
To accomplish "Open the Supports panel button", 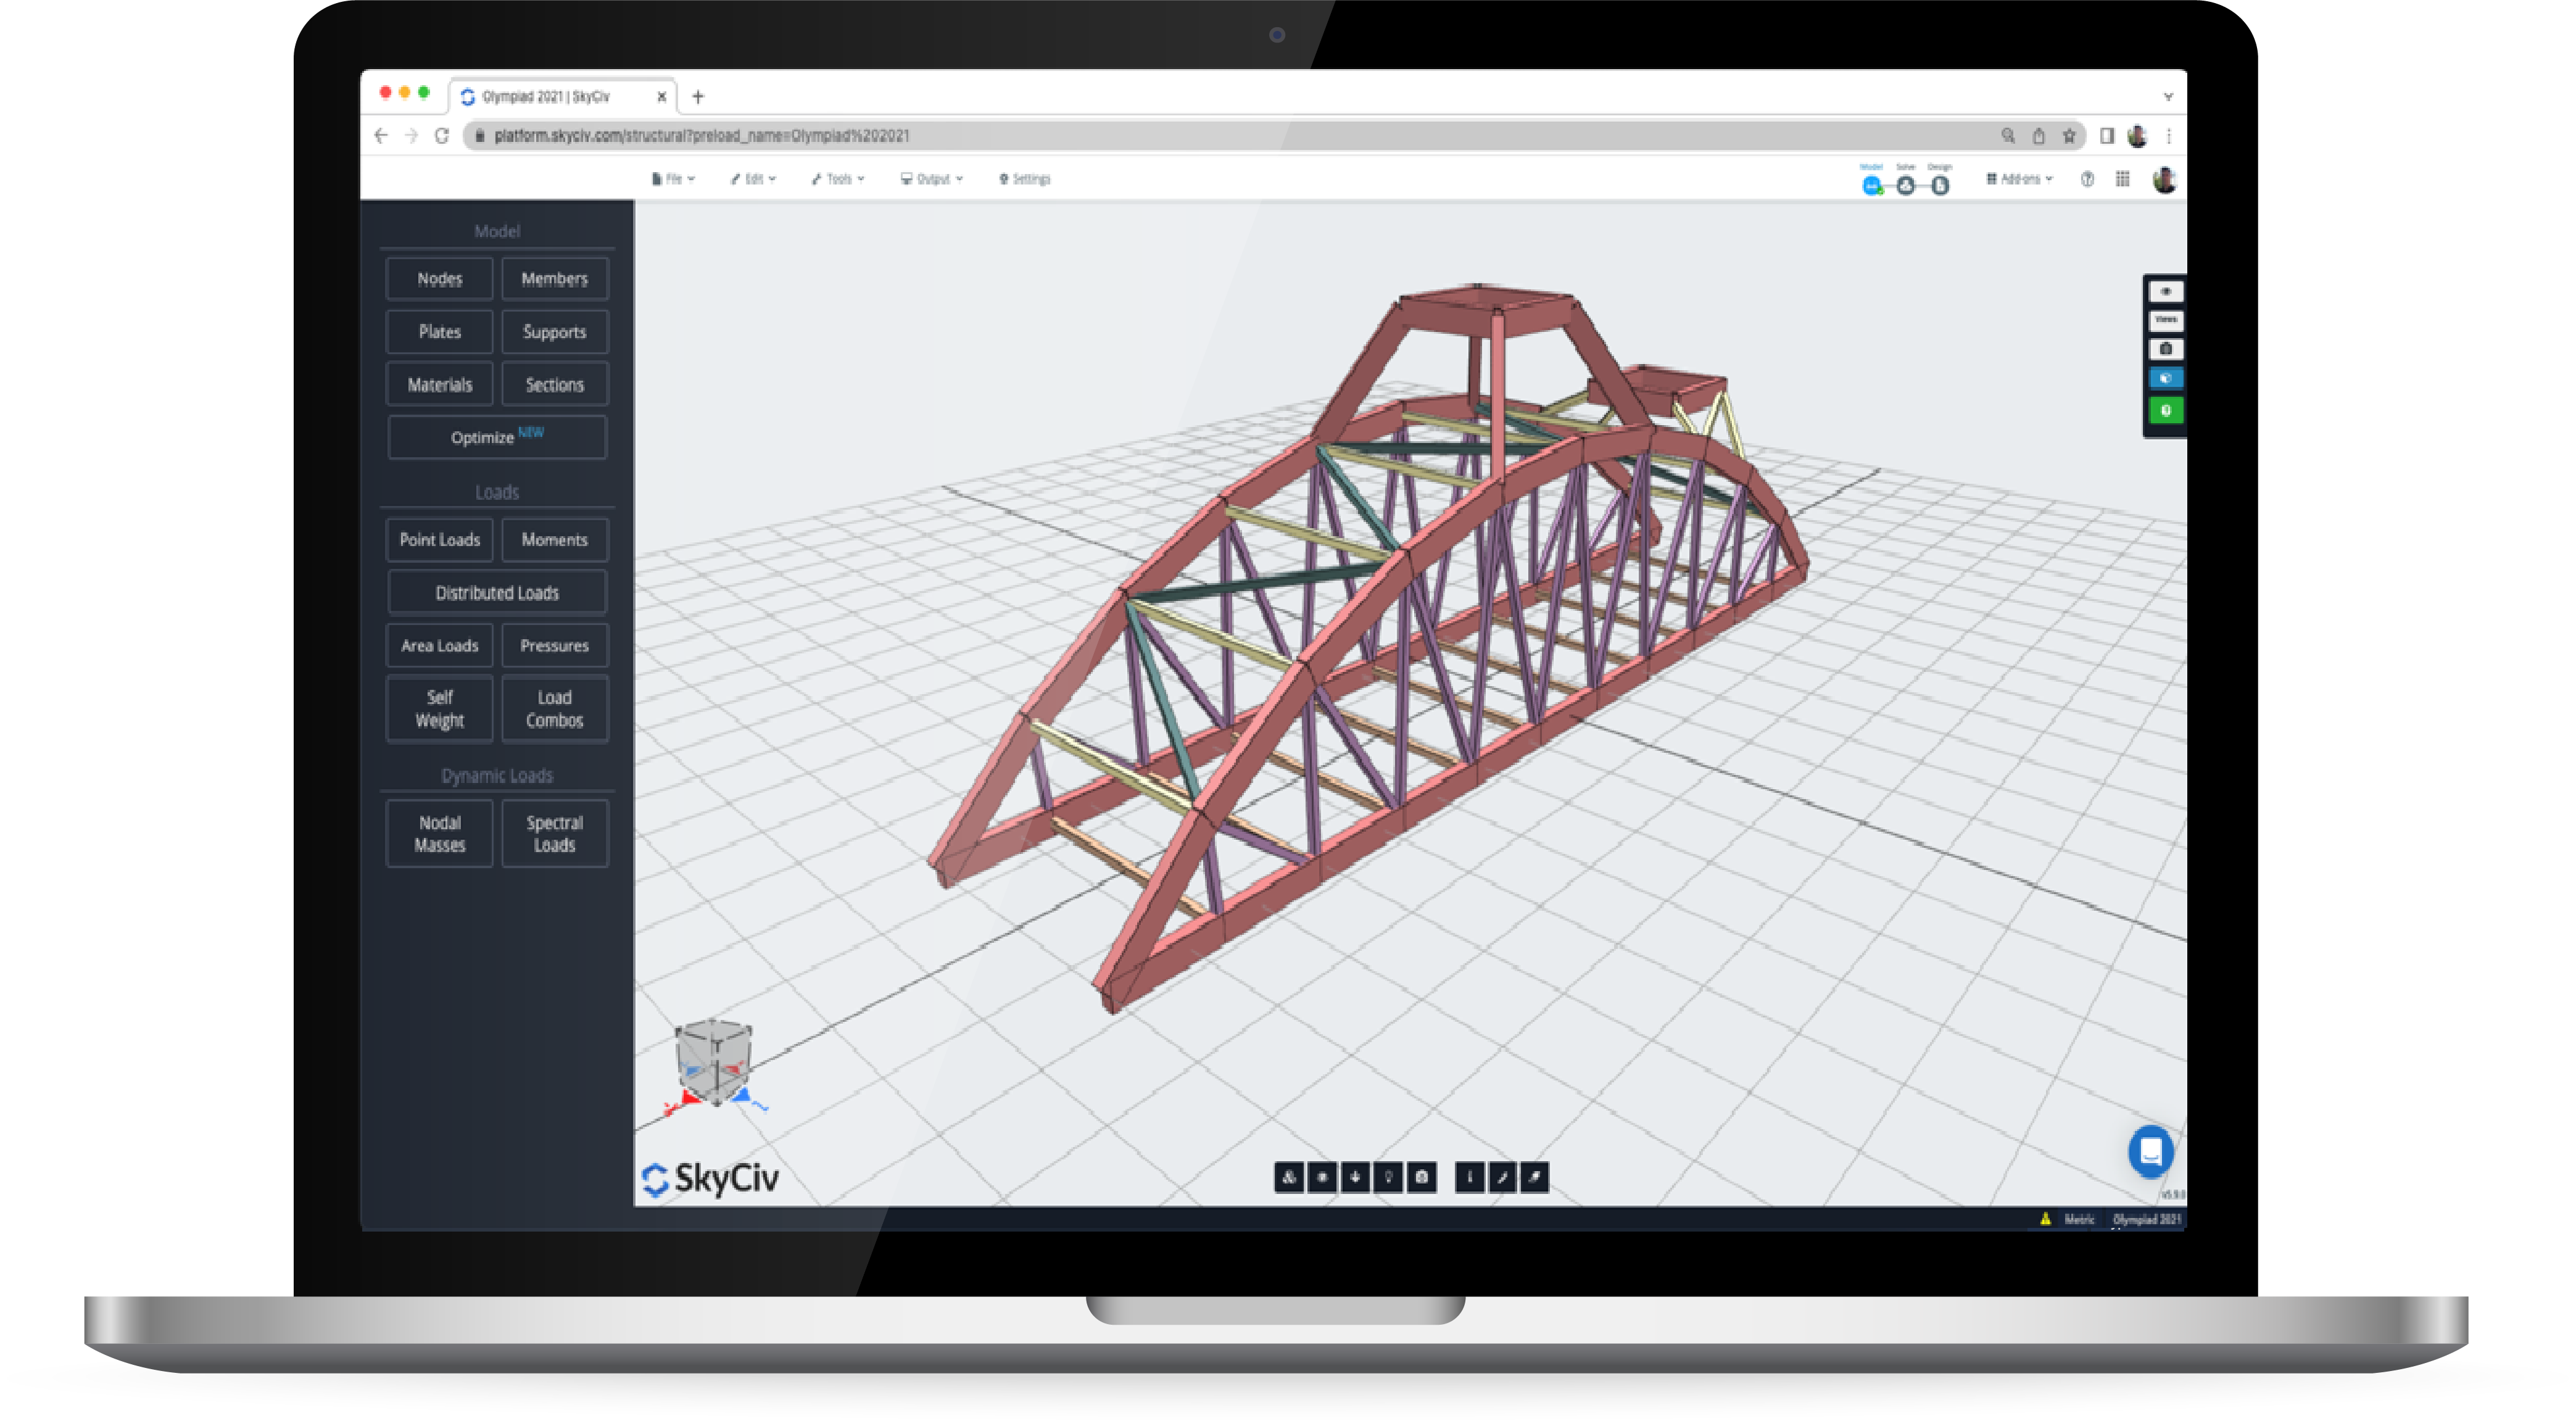I will point(554,332).
